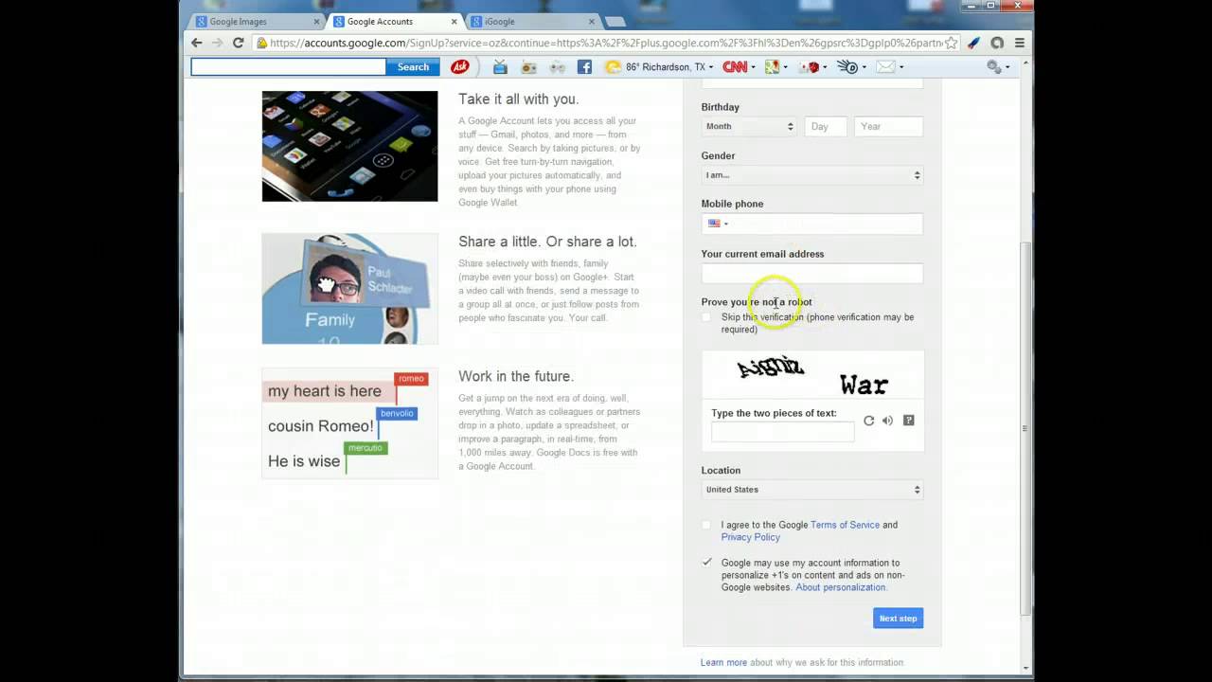Click the Day birthday field

tap(826, 126)
